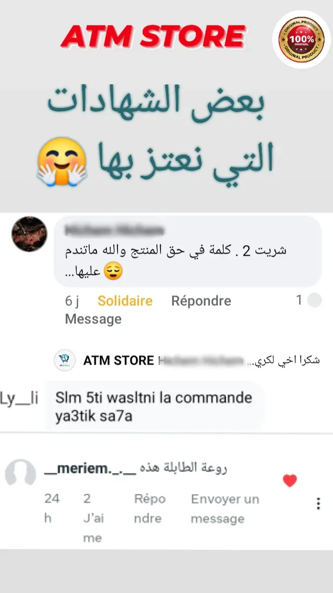Click the 100% Original Product badge

301,39
